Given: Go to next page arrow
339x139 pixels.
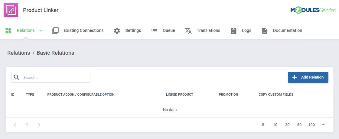Looking at the screenshot, I should point(39,125).
